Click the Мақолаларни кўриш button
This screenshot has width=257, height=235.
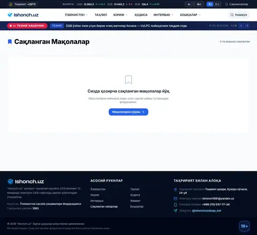coord(128,112)
